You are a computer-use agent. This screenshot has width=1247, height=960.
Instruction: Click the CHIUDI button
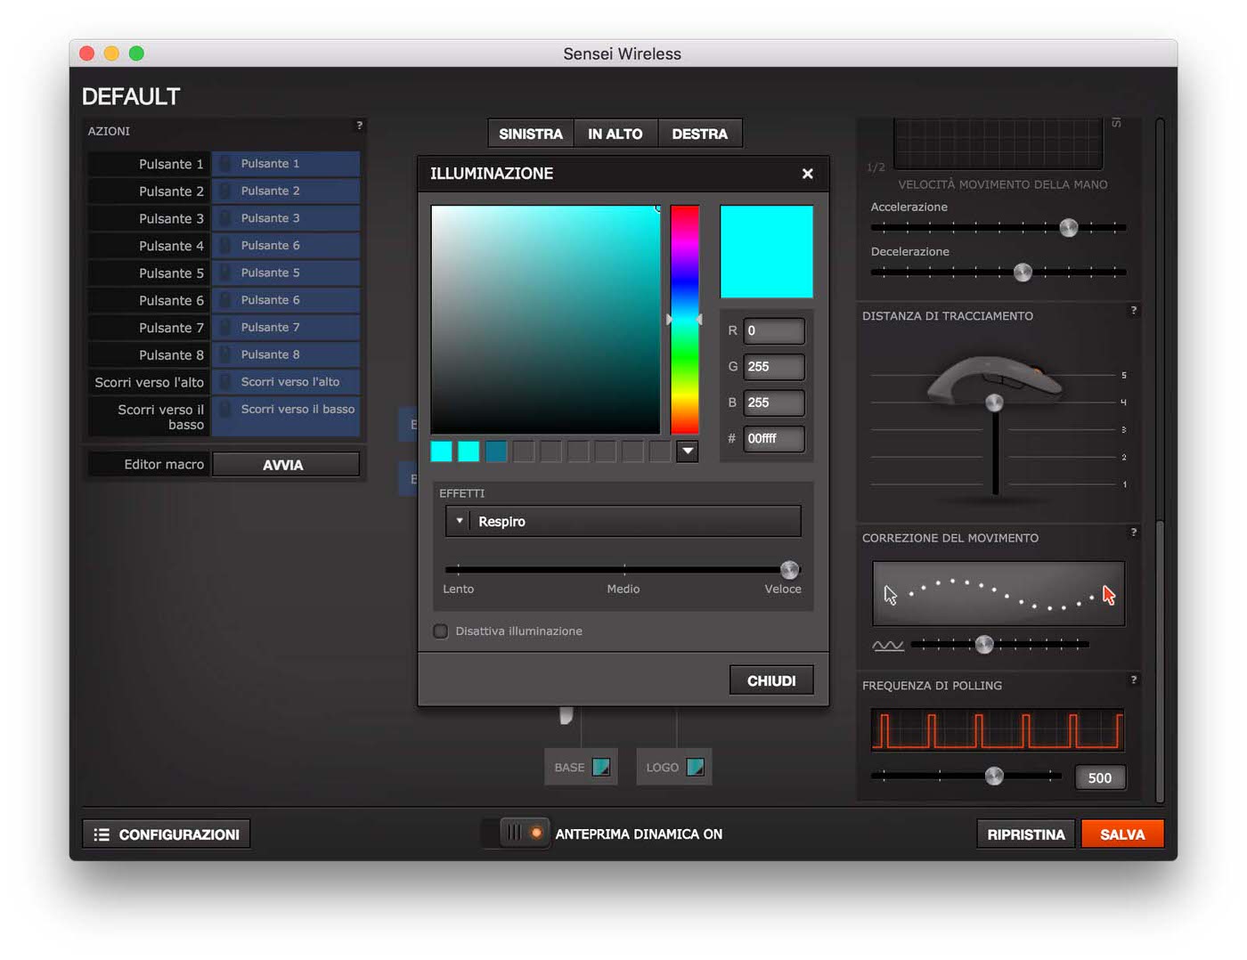coord(771,680)
